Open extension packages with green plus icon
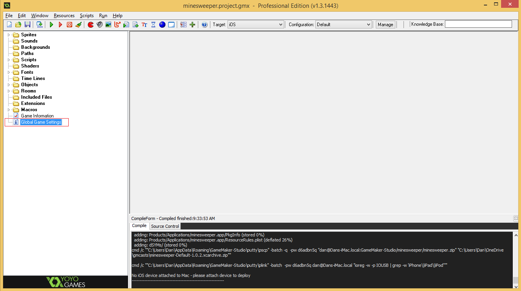 [192, 25]
